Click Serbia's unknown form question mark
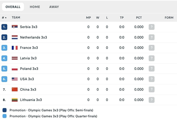The height and width of the screenshot is (120, 177). pos(151,27)
